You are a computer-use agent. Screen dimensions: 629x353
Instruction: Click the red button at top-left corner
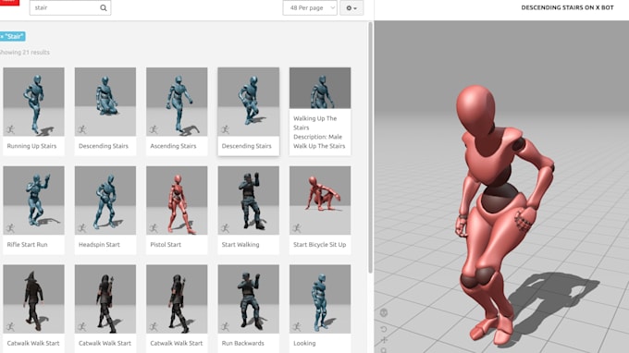[x=9, y=3]
